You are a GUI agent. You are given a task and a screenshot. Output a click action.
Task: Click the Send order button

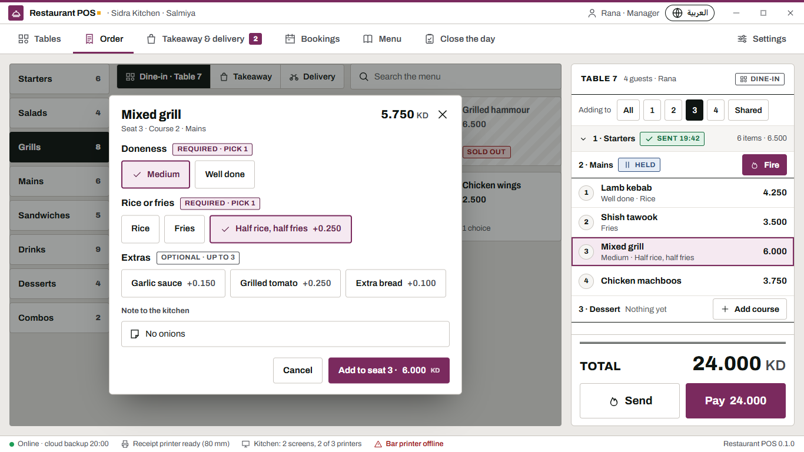coord(630,401)
